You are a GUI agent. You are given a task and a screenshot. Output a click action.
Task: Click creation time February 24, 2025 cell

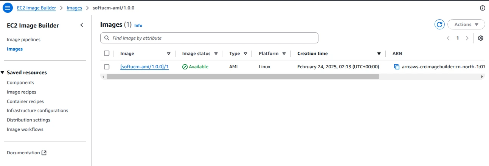338,67
